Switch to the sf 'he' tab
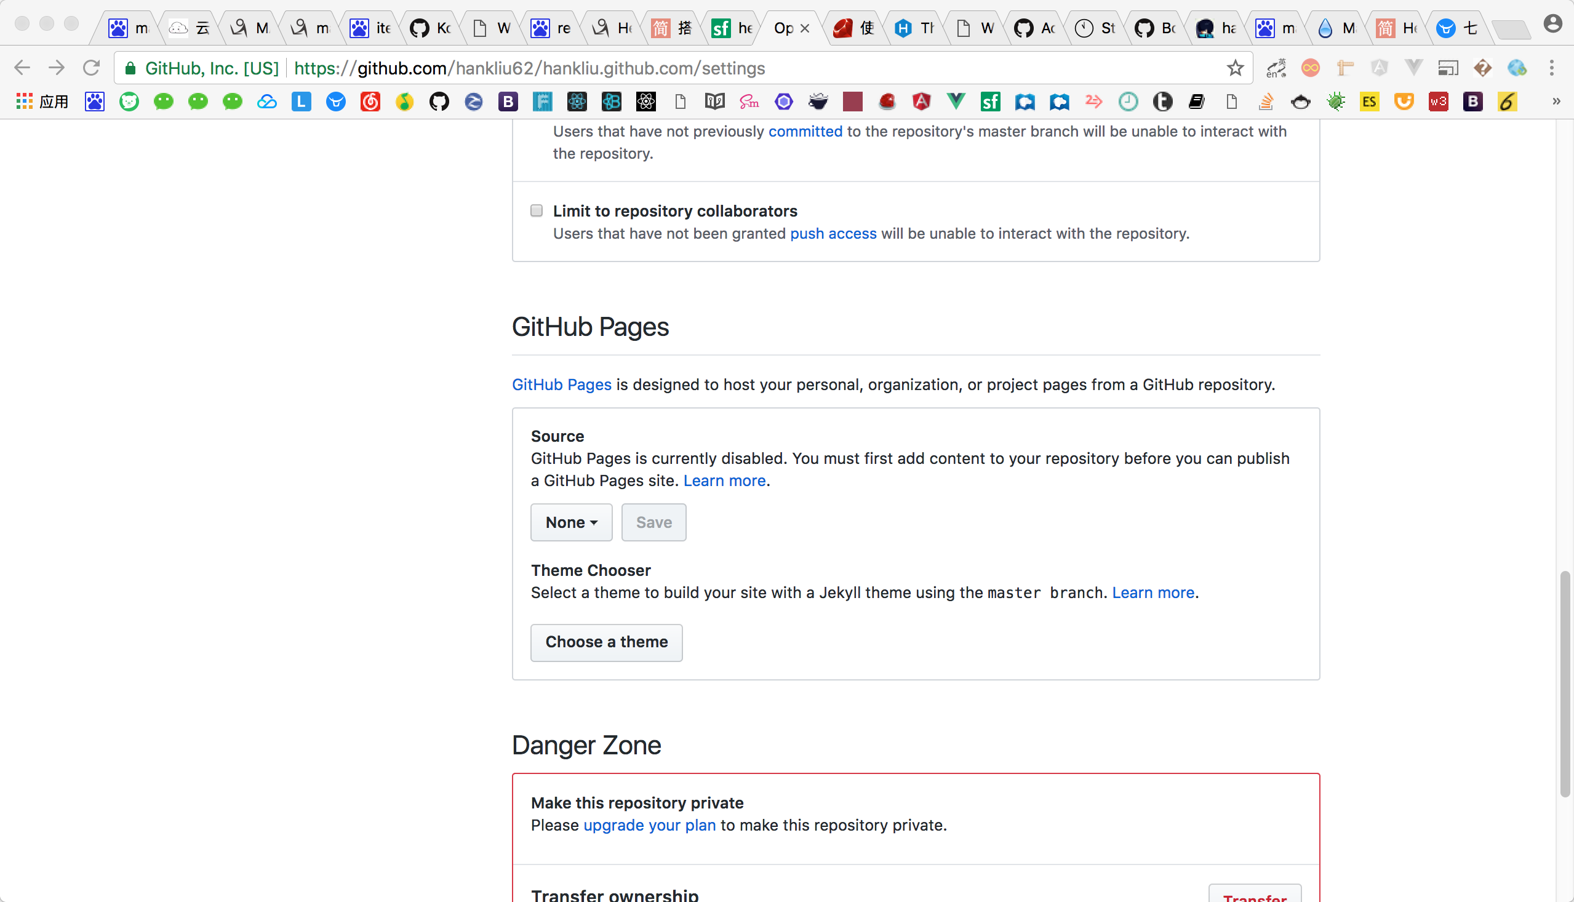The image size is (1574, 902). pos(731,28)
